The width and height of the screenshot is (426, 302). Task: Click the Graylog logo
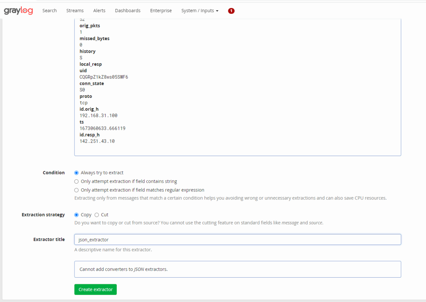pyautogui.click(x=19, y=11)
